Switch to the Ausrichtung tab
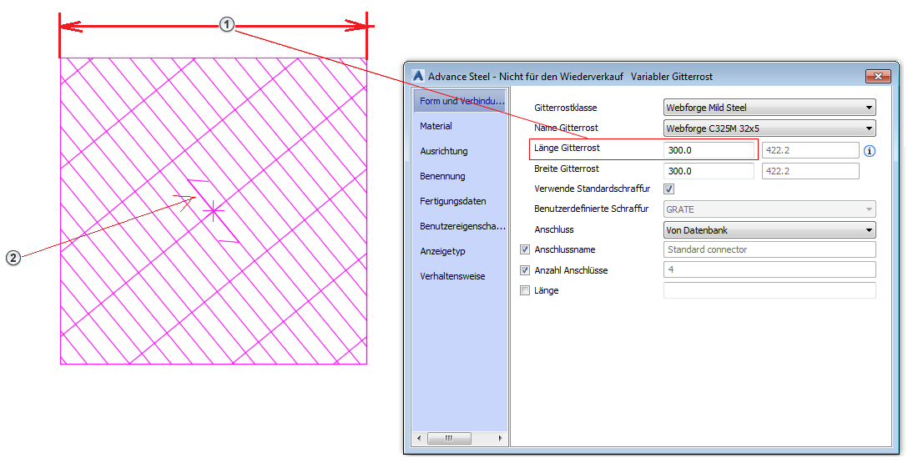Screen dimensions: 908x463 [x=444, y=151]
